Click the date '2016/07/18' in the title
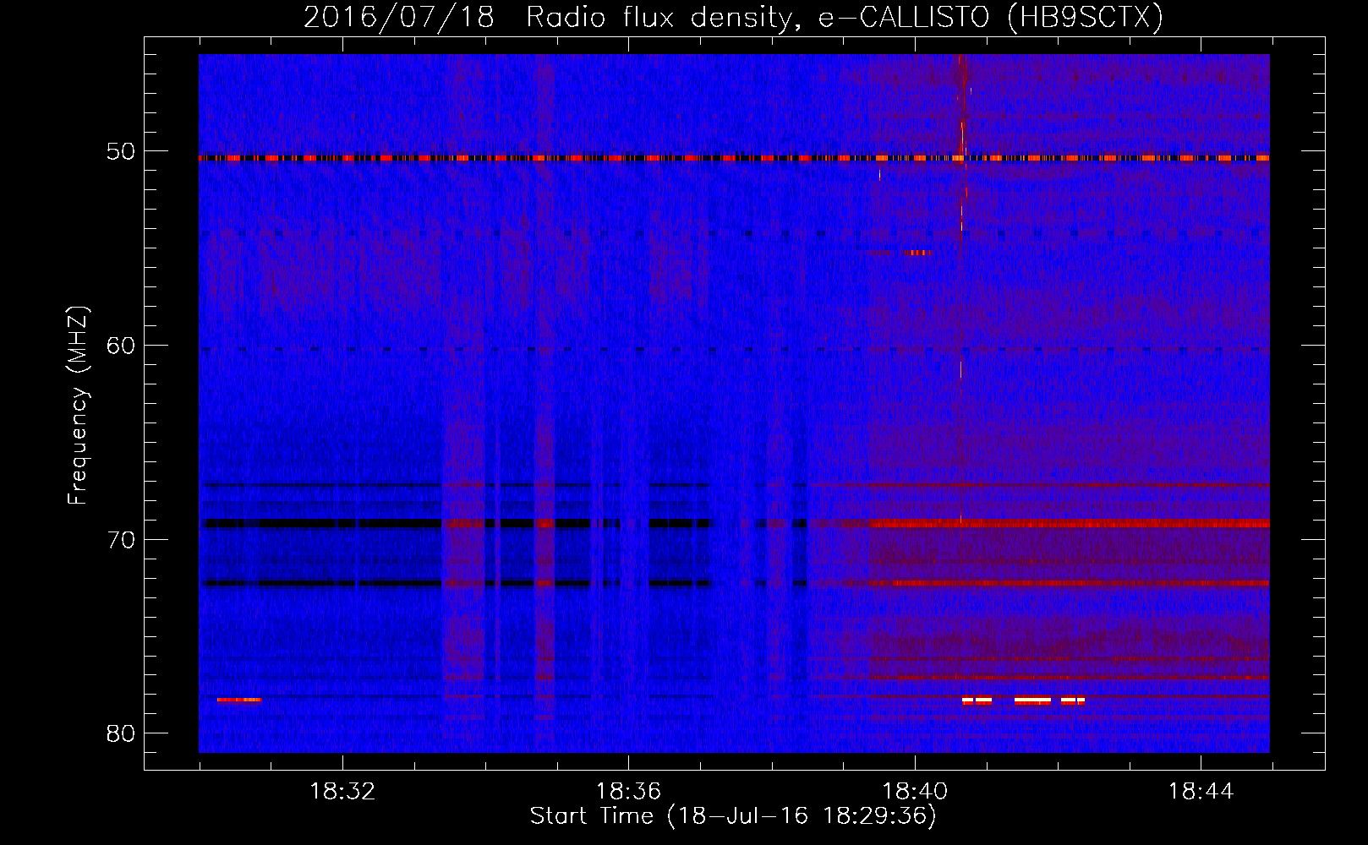Screen dimensions: 1368x845 click(x=398, y=18)
